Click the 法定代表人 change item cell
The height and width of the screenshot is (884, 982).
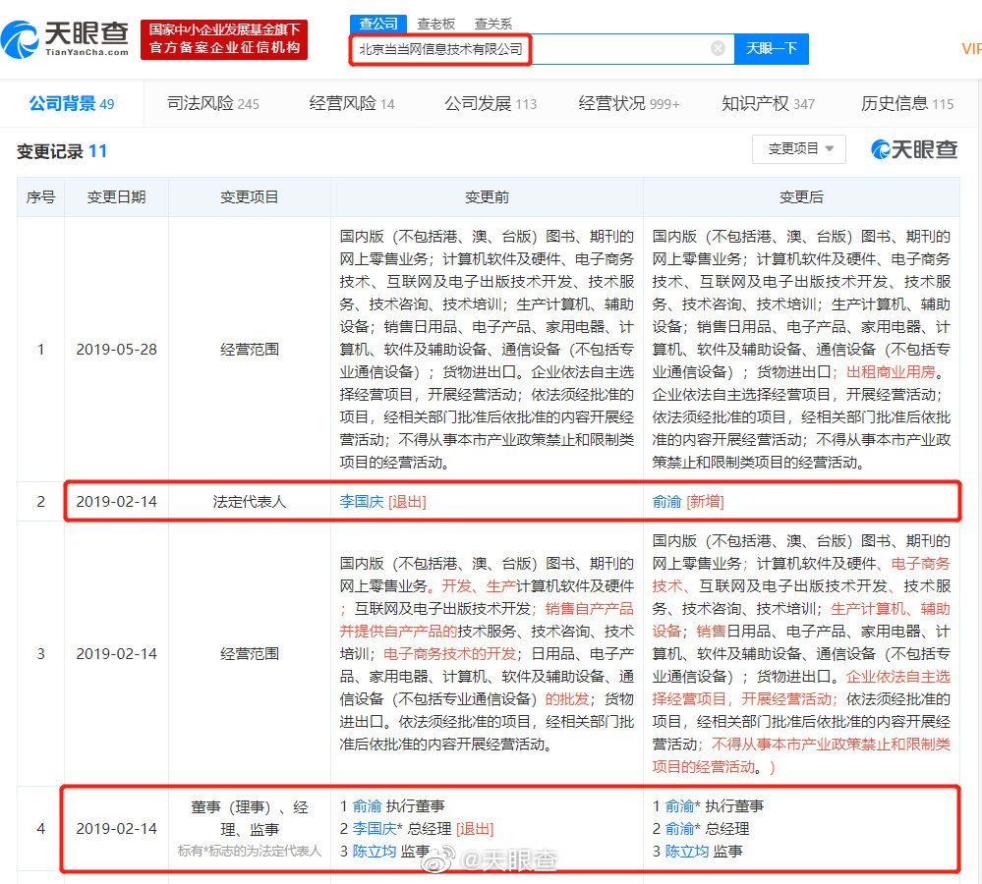coord(250,501)
